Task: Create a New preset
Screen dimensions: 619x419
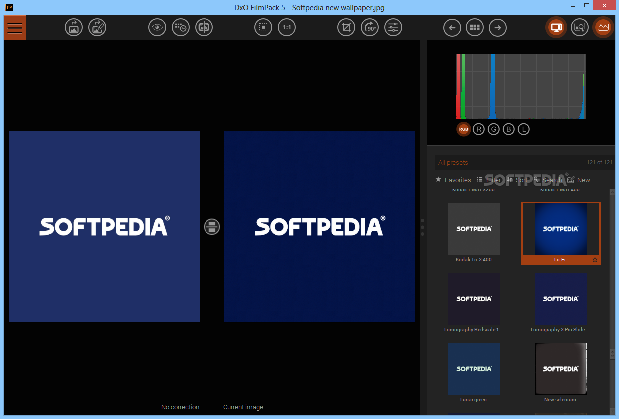Action: click(579, 180)
